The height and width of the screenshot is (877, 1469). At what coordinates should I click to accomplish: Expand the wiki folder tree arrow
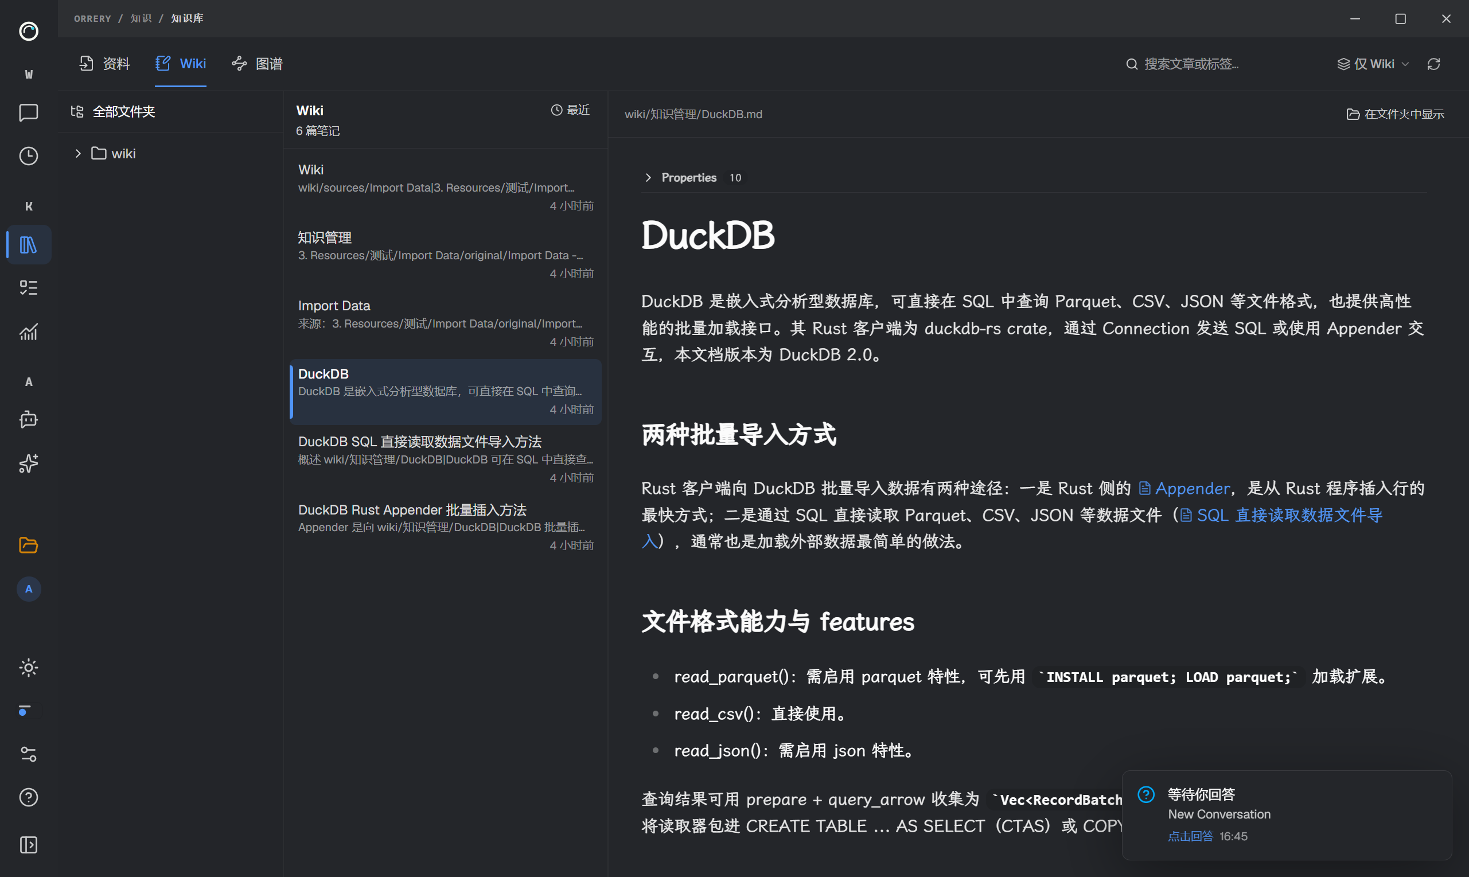(77, 154)
